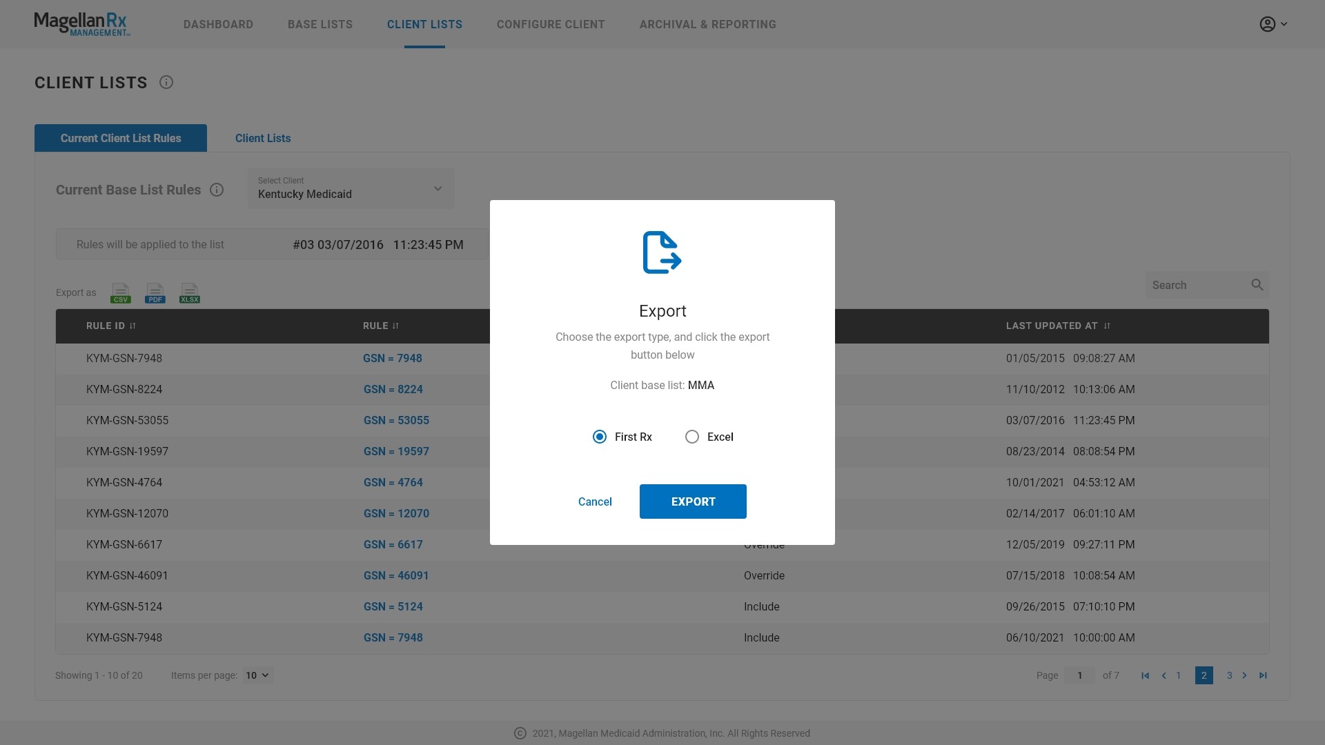The width and height of the screenshot is (1325, 745).
Task: Click the Client Lists info icon
Action: [166, 83]
